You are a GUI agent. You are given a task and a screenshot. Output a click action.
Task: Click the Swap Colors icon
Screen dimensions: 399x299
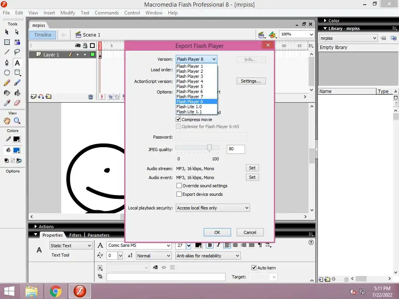tap(19, 160)
